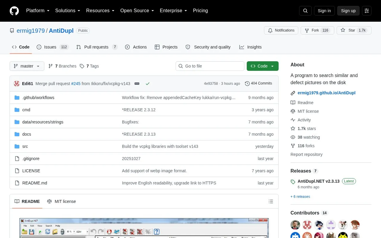The image size is (381, 238).
Task: Expand the Resources menu
Action: pos(100,11)
